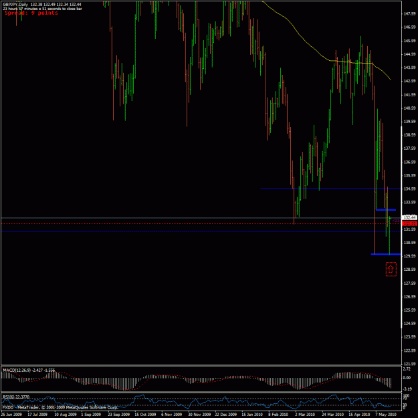Select the blue dotted horizontal line near 131.59
The image size is (418, 418).
[x=201, y=231]
